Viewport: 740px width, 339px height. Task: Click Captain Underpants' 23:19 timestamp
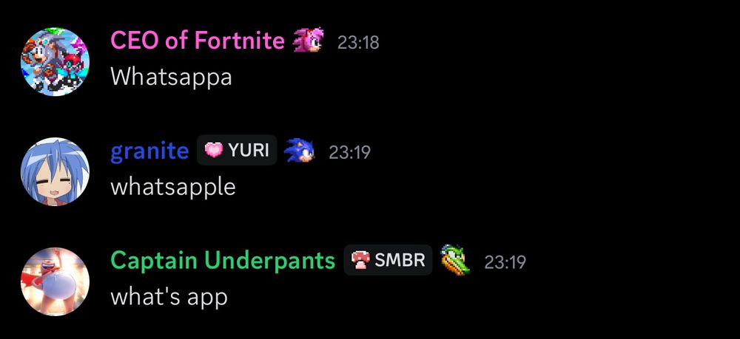point(505,262)
